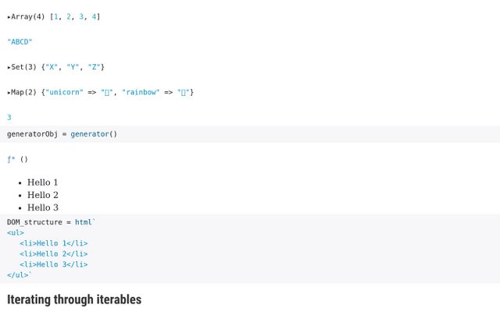This screenshot has height=312, width=500.
Task: Click the ƒ* () function output
Action: (17, 159)
